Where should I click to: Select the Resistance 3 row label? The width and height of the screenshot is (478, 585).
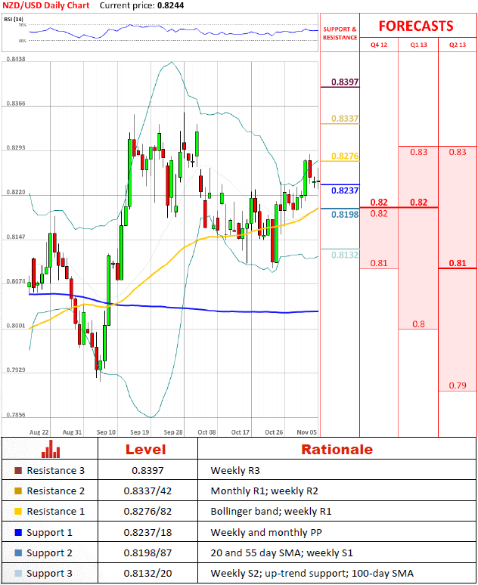pos(56,470)
